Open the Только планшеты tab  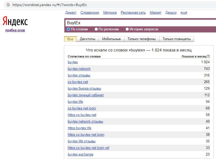coord(176,39)
